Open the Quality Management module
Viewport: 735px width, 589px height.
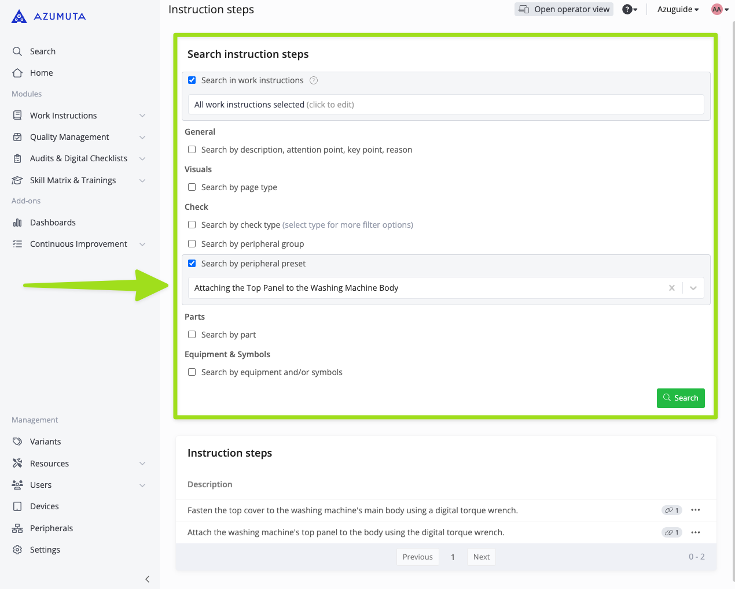(x=17, y=136)
